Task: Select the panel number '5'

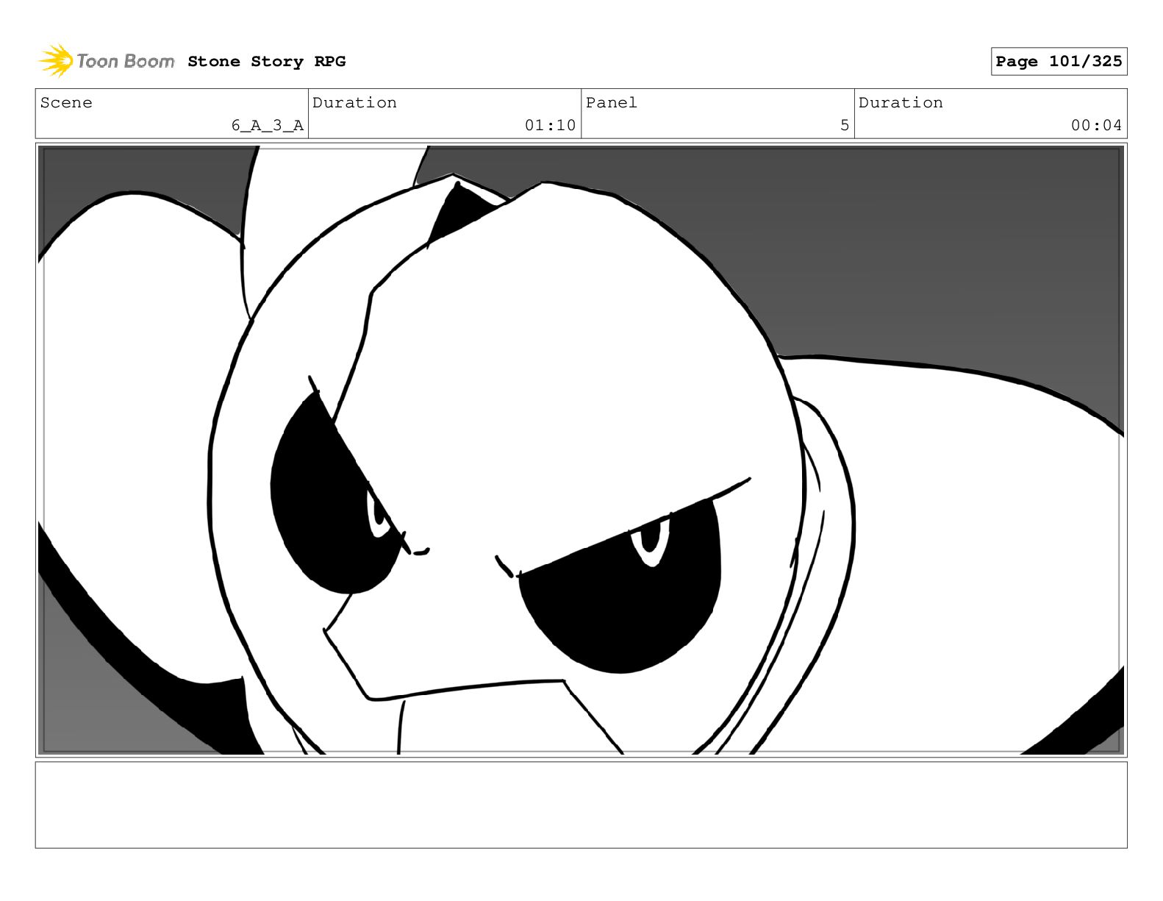Action: (845, 126)
